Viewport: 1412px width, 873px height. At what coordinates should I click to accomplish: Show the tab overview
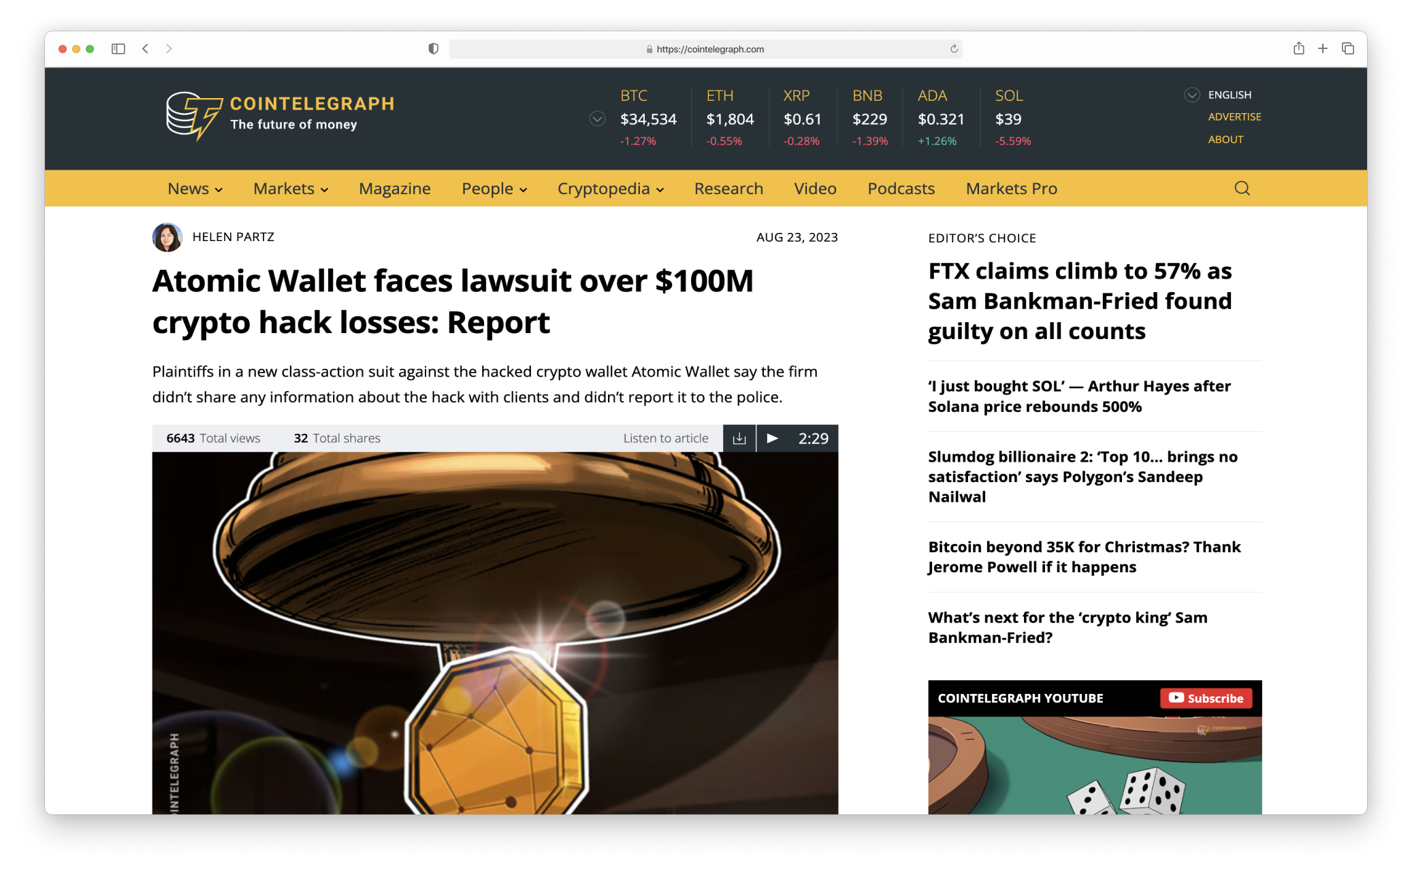1347,48
